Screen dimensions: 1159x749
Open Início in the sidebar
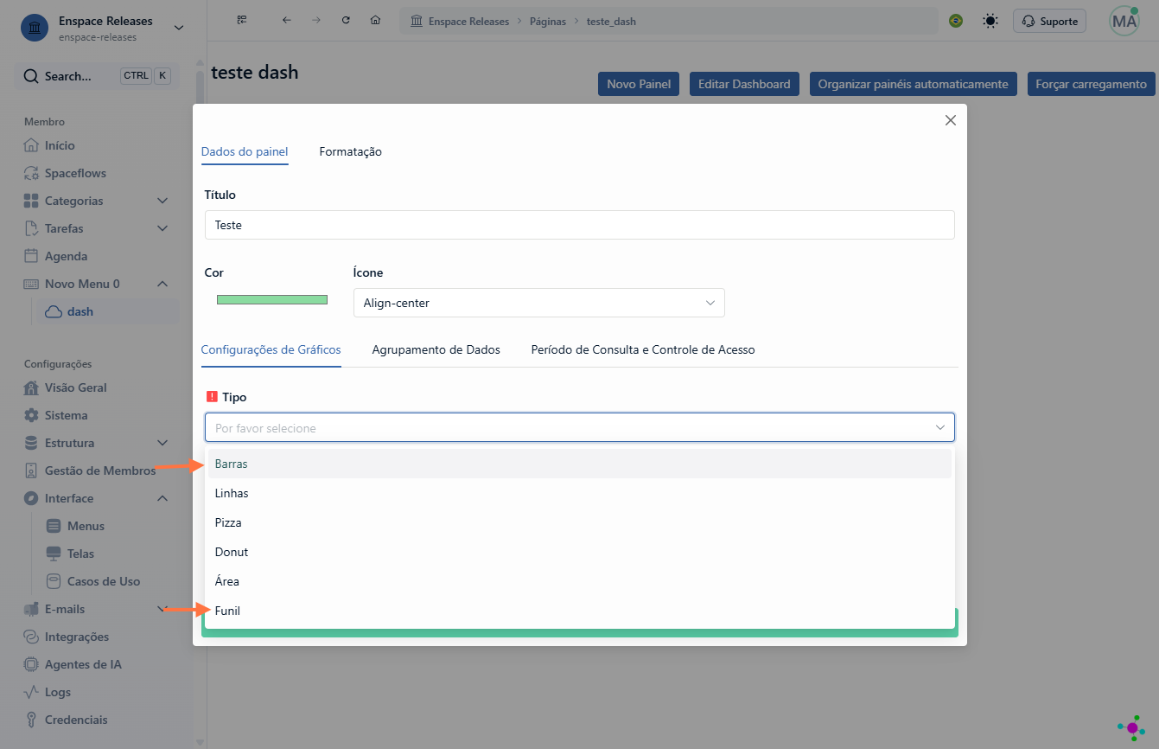[60, 145]
